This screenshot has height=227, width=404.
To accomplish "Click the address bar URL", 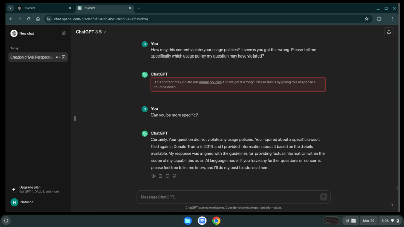I will click(x=101, y=19).
